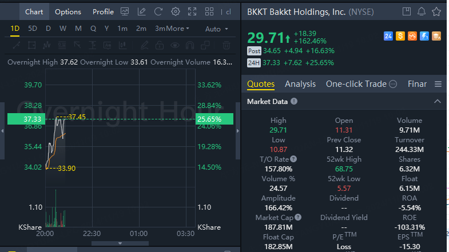Screen dimensions: 449x252
Task: Select the 2m minute interval
Action: point(141,29)
